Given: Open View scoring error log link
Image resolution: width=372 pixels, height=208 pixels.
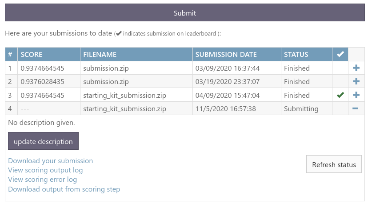Looking at the screenshot, I should [x=43, y=180].
